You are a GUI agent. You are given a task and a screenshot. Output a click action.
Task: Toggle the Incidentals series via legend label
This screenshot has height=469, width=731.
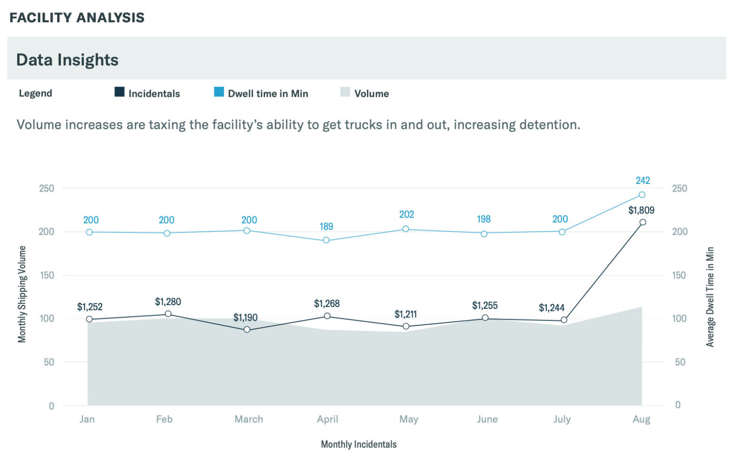tap(154, 94)
